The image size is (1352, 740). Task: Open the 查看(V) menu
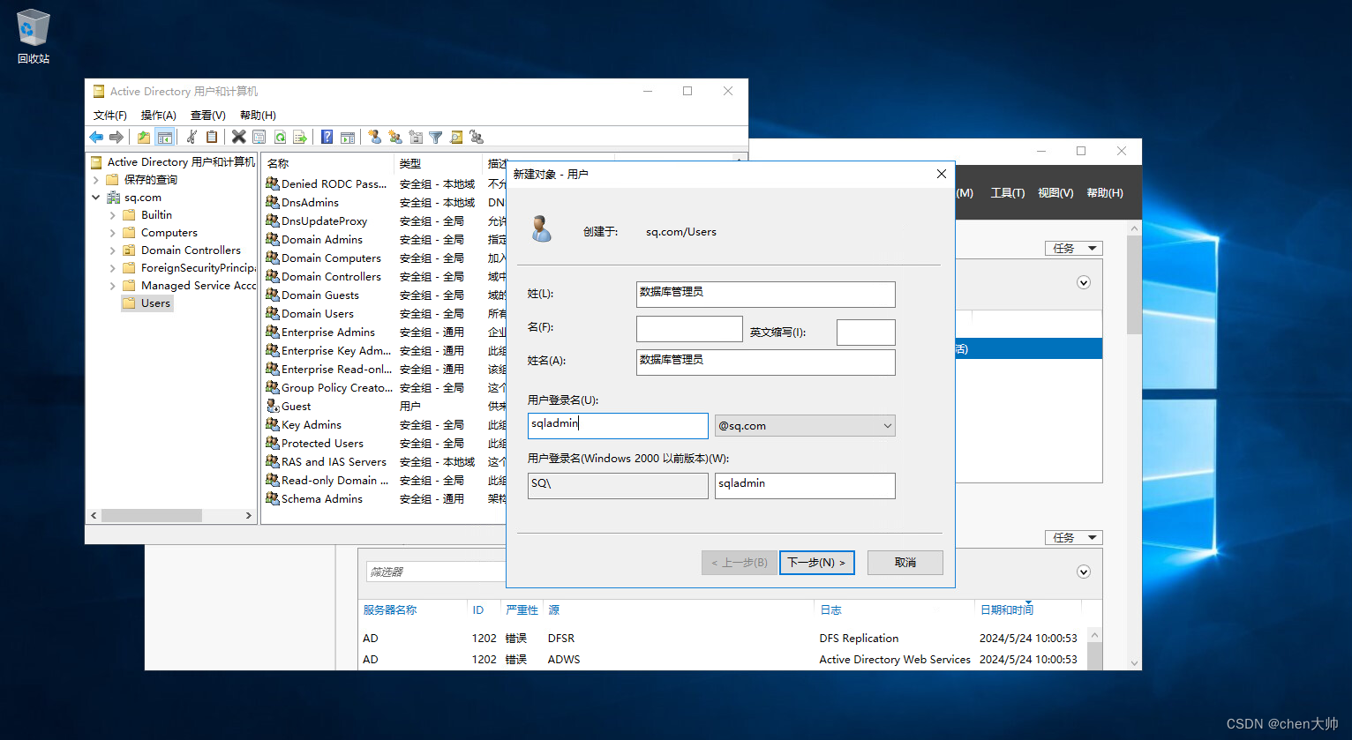click(208, 116)
